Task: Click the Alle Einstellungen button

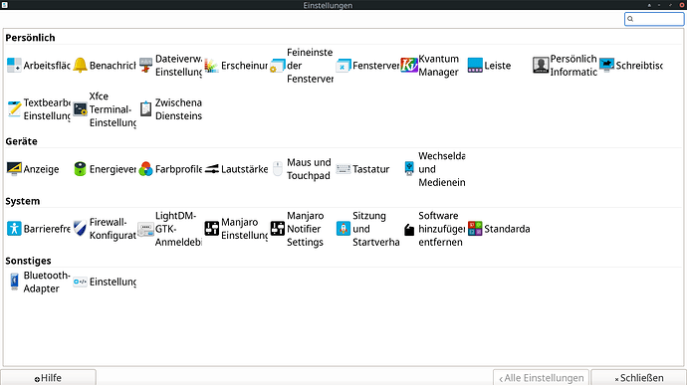Action: [x=541, y=378]
